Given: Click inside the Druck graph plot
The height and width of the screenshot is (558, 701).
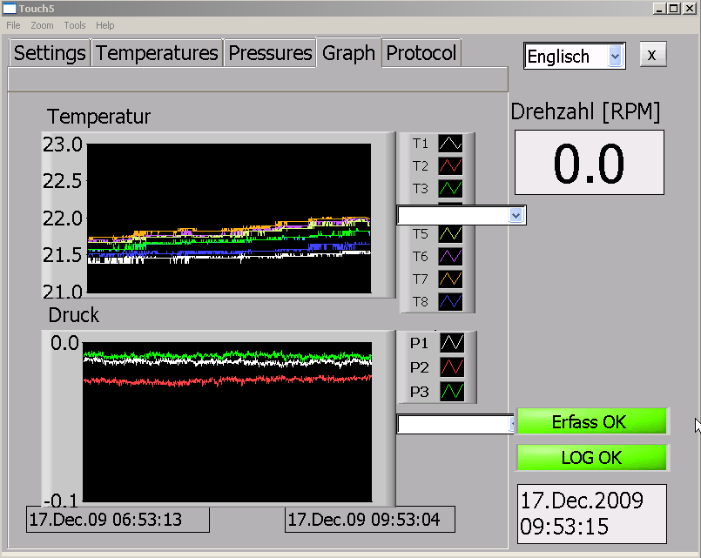Looking at the screenshot, I should [227, 421].
